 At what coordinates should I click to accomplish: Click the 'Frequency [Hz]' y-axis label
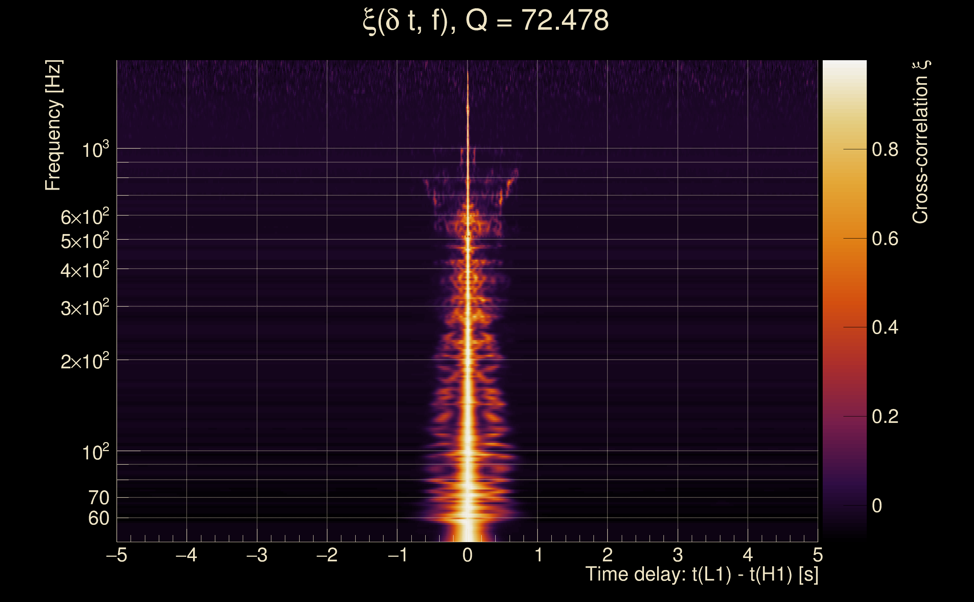tap(53, 125)
